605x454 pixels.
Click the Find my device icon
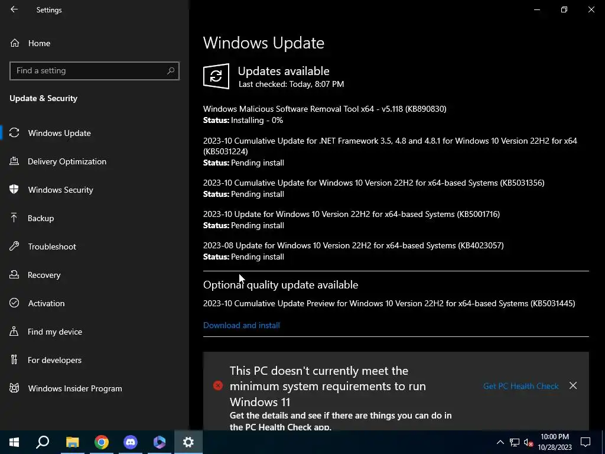point(14,332)
